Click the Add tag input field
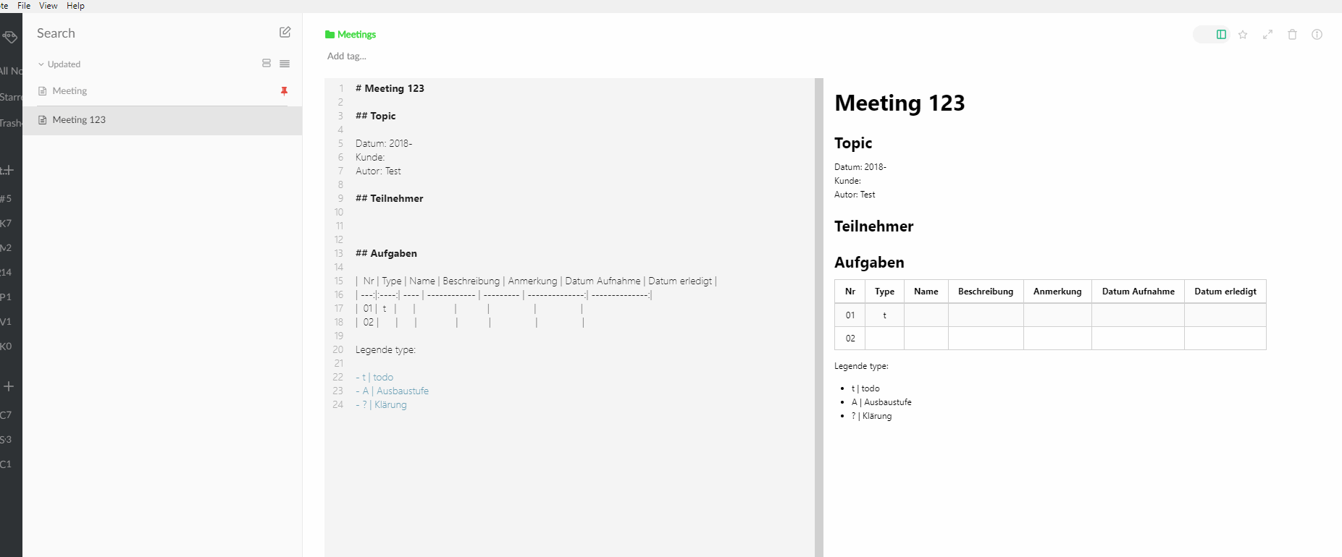Viewport: 1342px width, 557px height. coord(348,56)
